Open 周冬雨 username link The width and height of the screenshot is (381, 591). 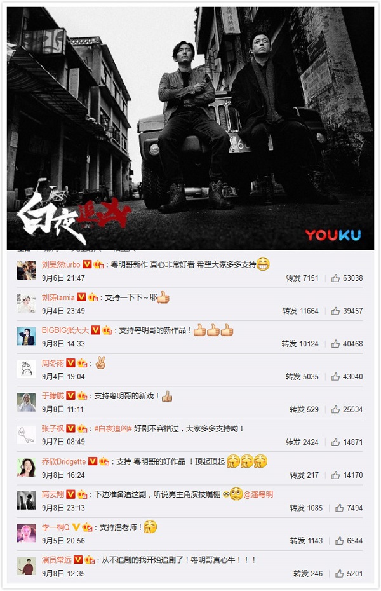(x=53, y=363)
